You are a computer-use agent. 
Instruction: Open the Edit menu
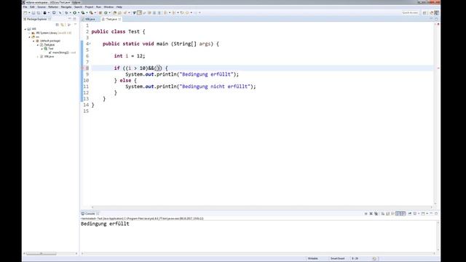[32, 7]
